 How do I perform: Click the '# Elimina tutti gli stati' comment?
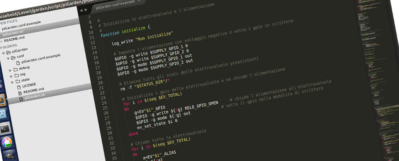pyautogui.click(x=189, y=72)
